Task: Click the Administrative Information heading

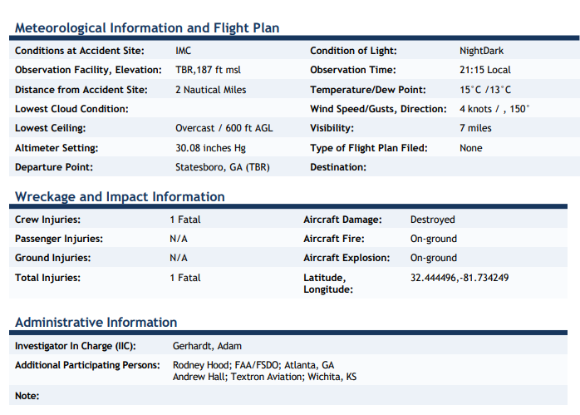Action: click(x=96, y=322)
